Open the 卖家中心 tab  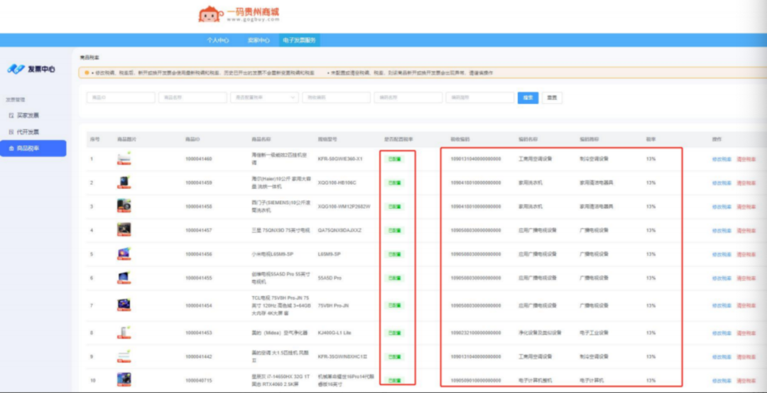click(259, 40)
